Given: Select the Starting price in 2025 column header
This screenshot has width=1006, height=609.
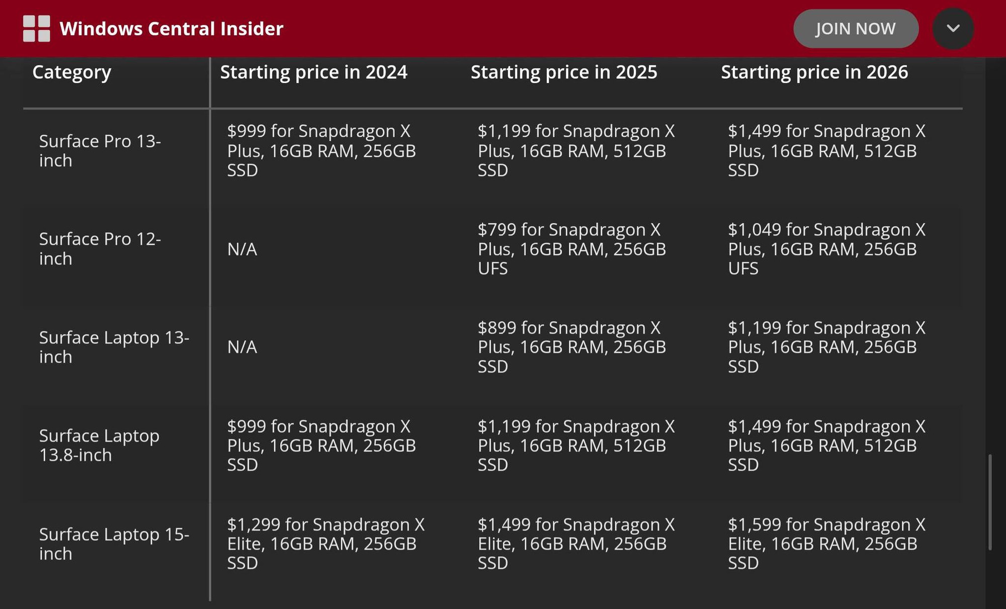Looking at the screenshot, I should 563,72.
